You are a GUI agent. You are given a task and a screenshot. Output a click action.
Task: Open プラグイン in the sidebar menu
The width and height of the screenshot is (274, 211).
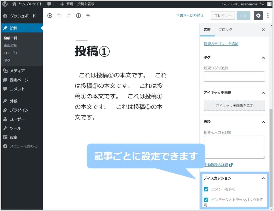click(x=19, y=110)
